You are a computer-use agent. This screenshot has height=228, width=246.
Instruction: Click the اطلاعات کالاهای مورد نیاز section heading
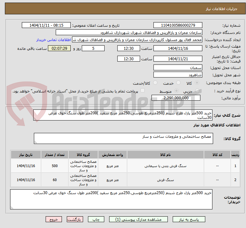217,125
